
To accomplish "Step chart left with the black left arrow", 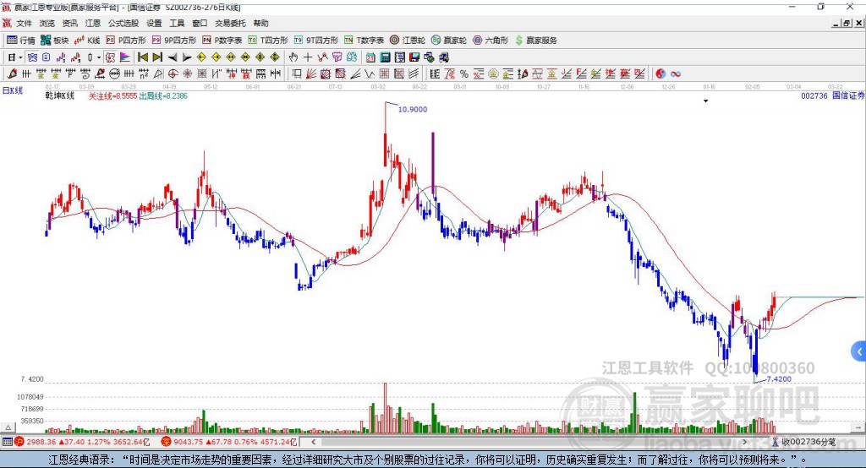I will click(x=173, y=57).
